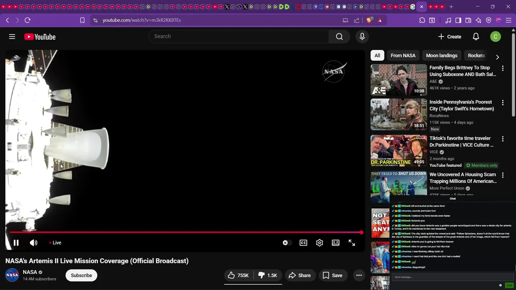The height and width of the screenshot is (290, 516).
Task: Click the green Chat send button
Action: pyautogui.click(x=509, y=285)
